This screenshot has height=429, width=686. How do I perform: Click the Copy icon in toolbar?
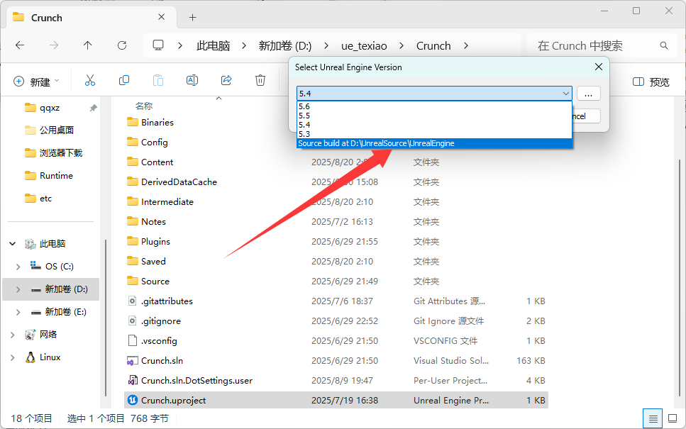tap(124, 80)
